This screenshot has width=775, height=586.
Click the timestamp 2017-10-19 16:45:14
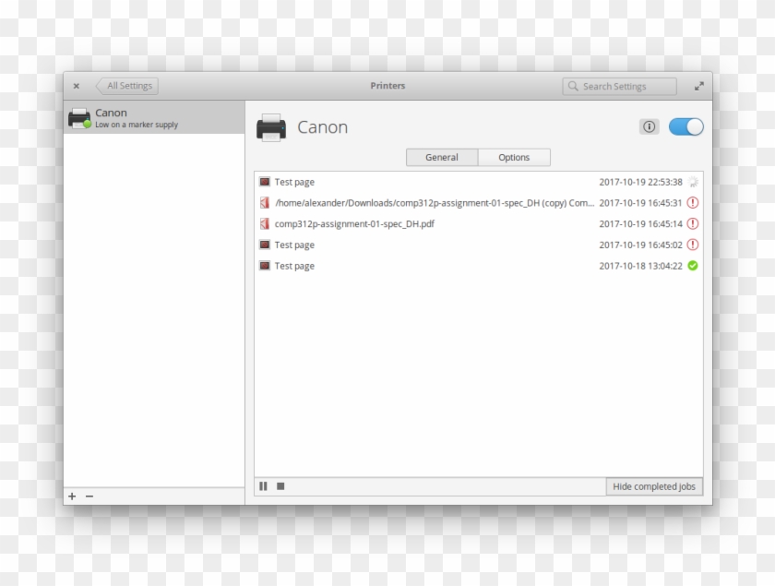640,223
